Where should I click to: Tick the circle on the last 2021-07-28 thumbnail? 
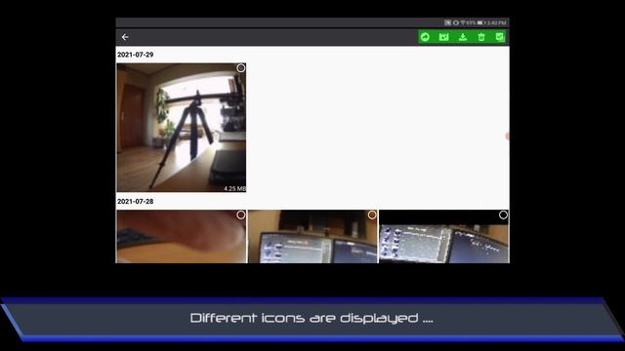pyautogui.click(x=503, y=214)
